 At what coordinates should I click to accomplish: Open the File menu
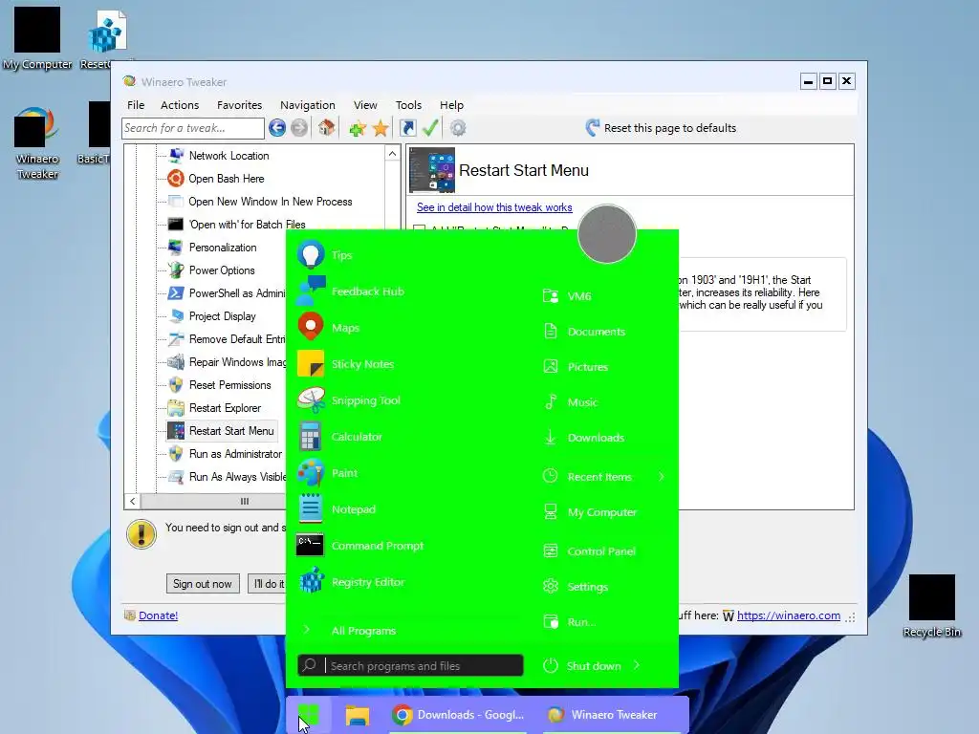point(136,105)
